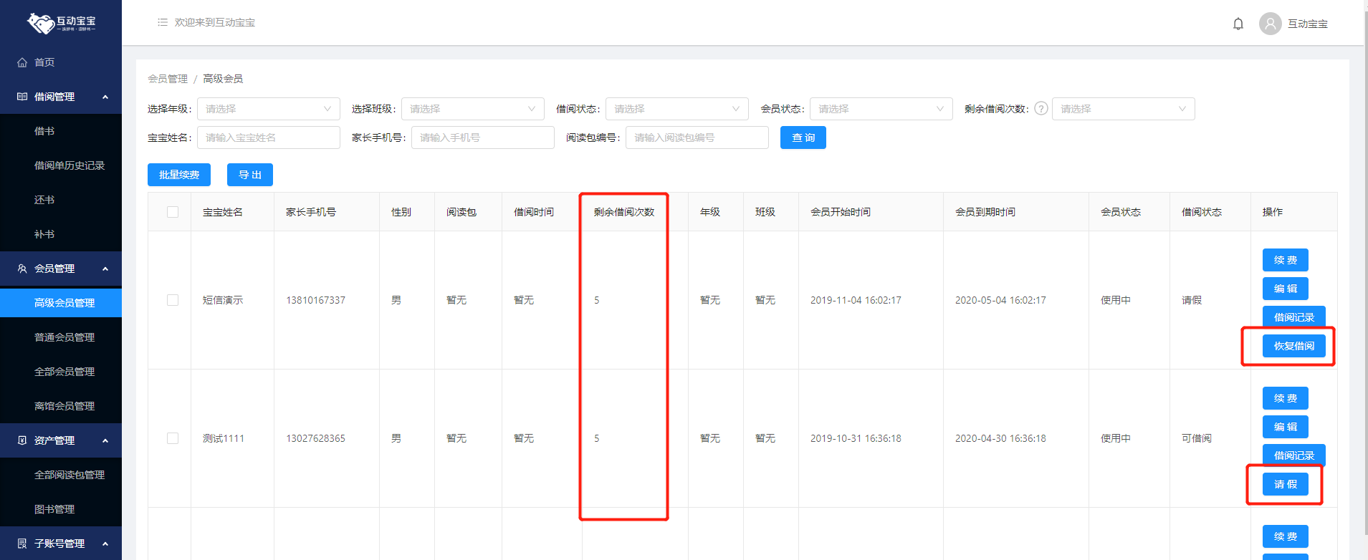Click 编辑 for 短信演示 row
The image size is (1368, 560).
[x=1286, y=289]
